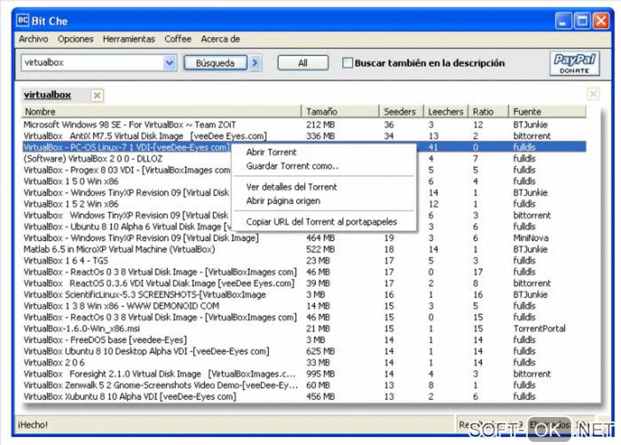Click the 995 MB size cell
Image resolution: width=621 pixels, height=445 pixels.
(320, 374)
